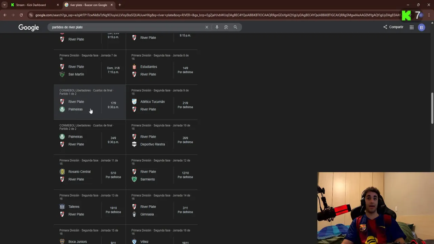This screenshot has width=434, height=244.
Task: Open River Plate vs Palmeiras match 17/9
Action: [x=90, y=102]
